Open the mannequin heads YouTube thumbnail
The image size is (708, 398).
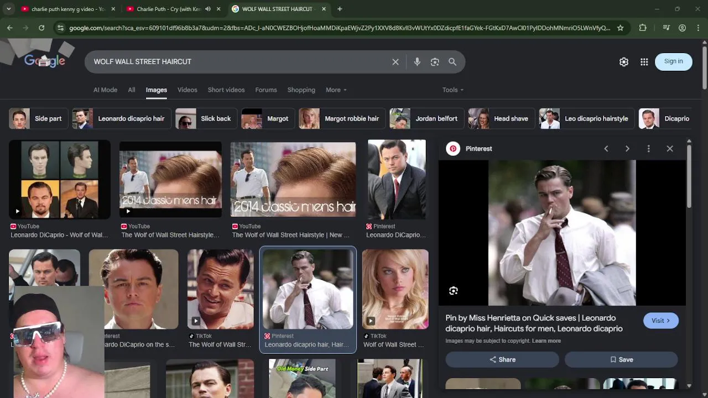coord(60,180)
